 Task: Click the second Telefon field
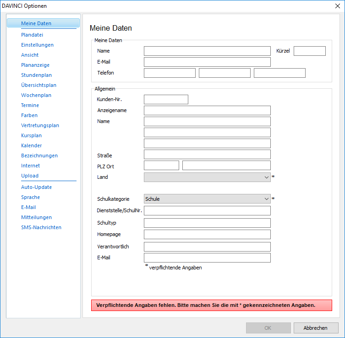(225, 73)
